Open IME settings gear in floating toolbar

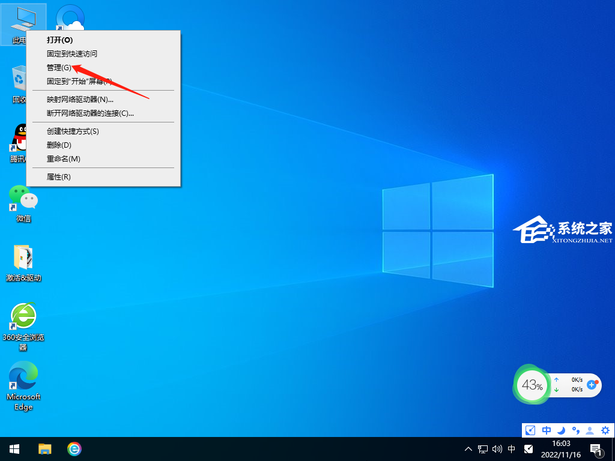[x=605, y=430]
